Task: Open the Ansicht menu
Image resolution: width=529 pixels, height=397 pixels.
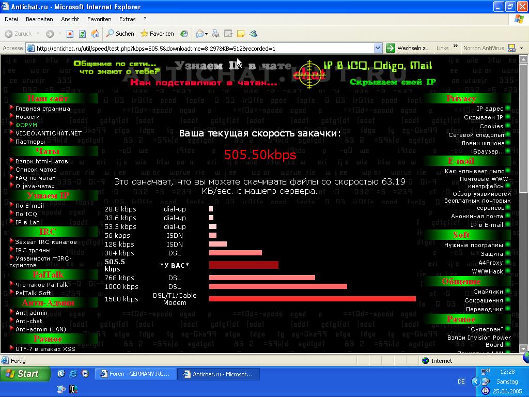Action: (70, 19)
